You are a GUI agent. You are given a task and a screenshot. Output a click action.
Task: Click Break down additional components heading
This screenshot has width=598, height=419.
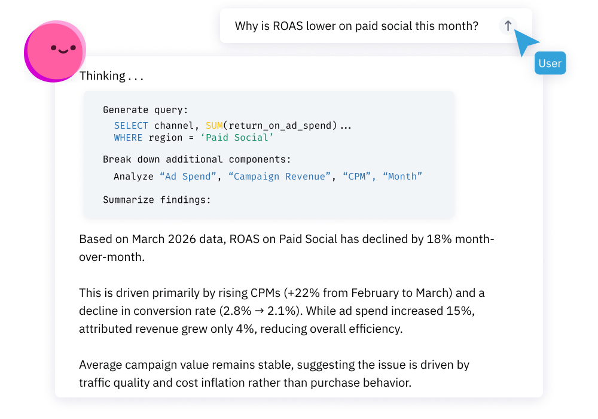(x=197, y=159)
